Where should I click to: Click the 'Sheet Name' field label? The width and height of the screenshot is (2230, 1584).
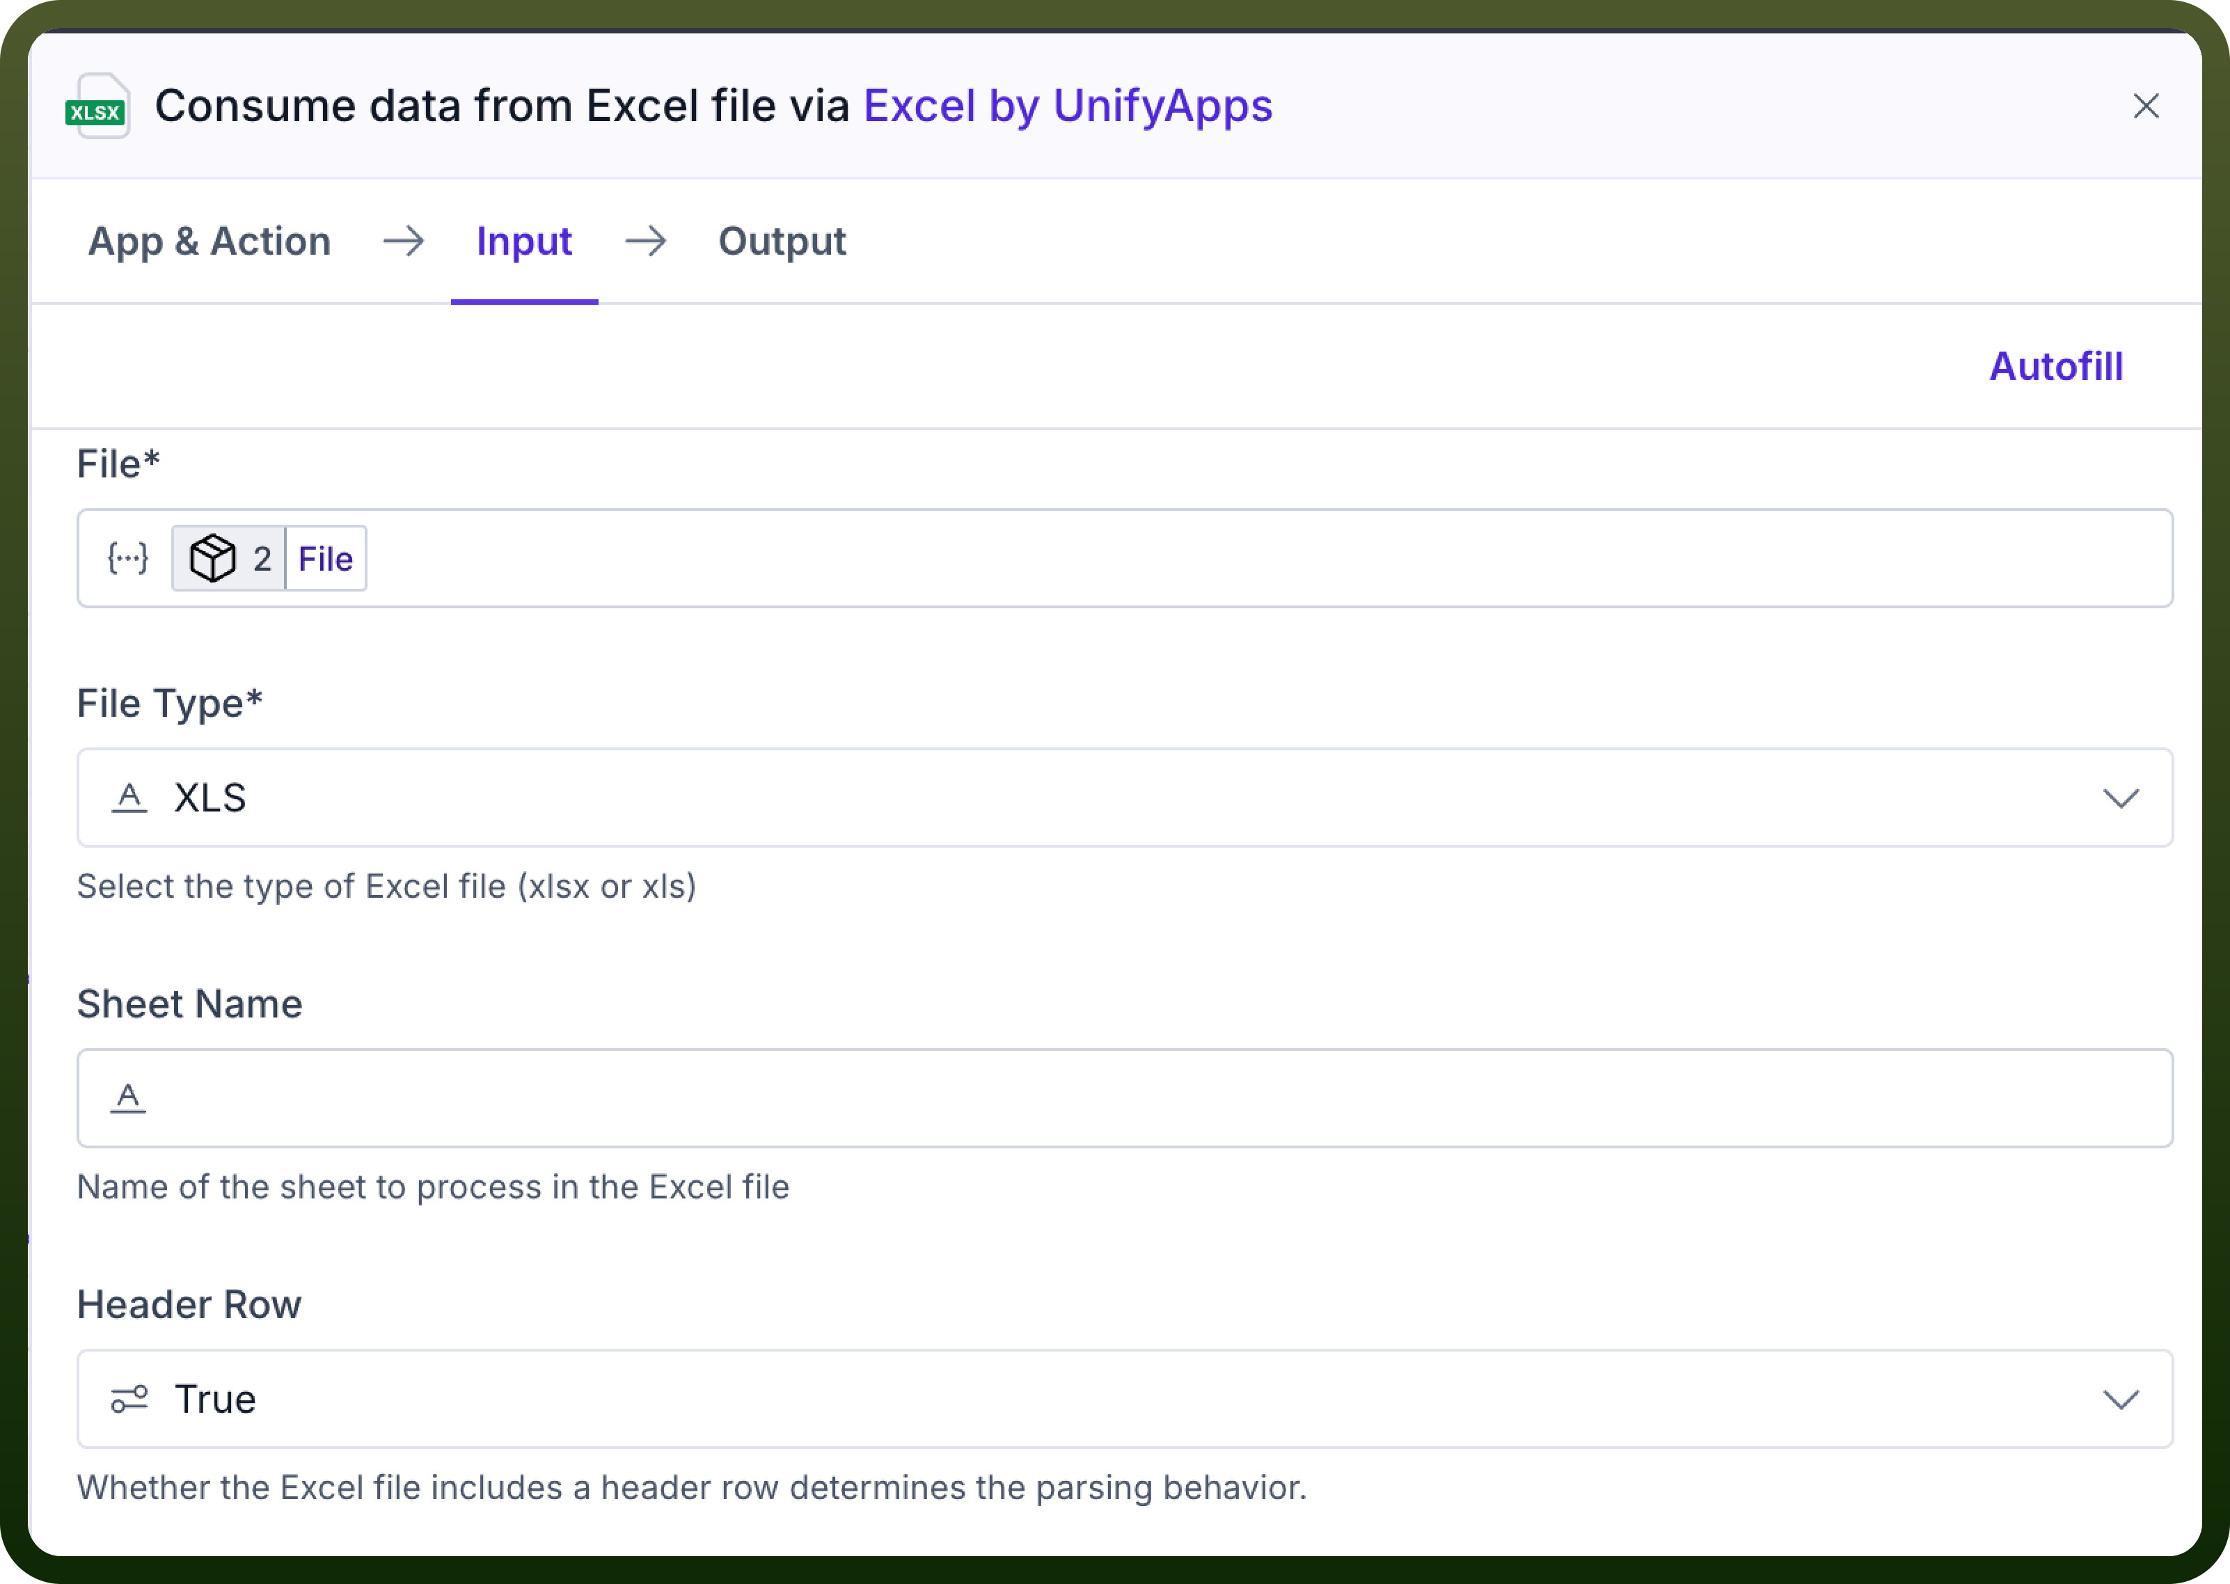(x=189, y=1004)
